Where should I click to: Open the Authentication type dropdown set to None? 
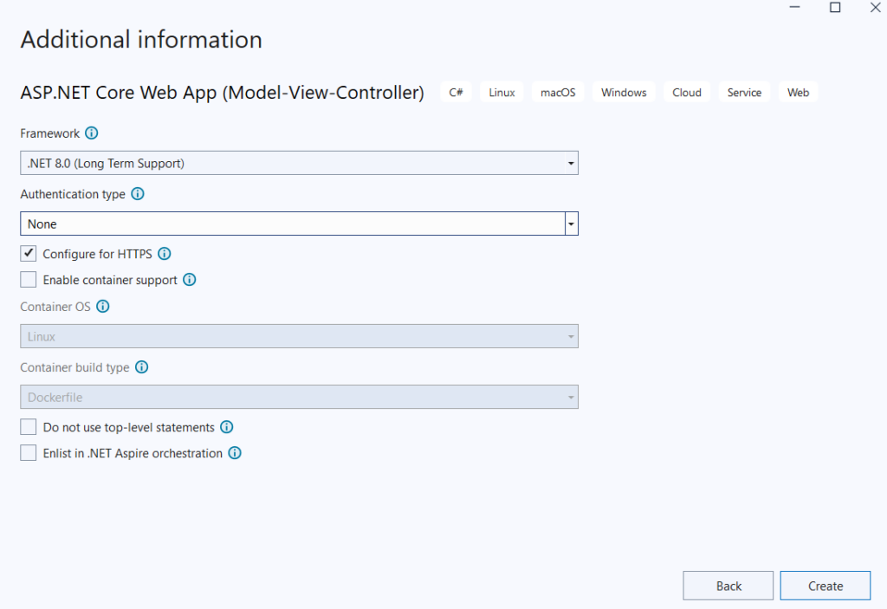coord(299,224)
